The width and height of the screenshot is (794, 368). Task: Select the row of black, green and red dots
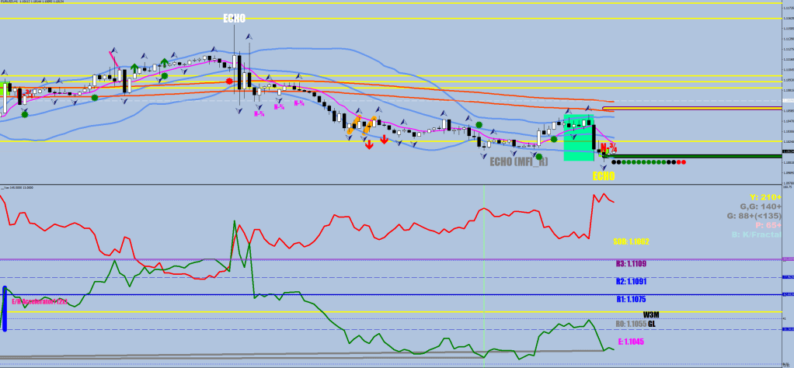(x=649, y=162)
